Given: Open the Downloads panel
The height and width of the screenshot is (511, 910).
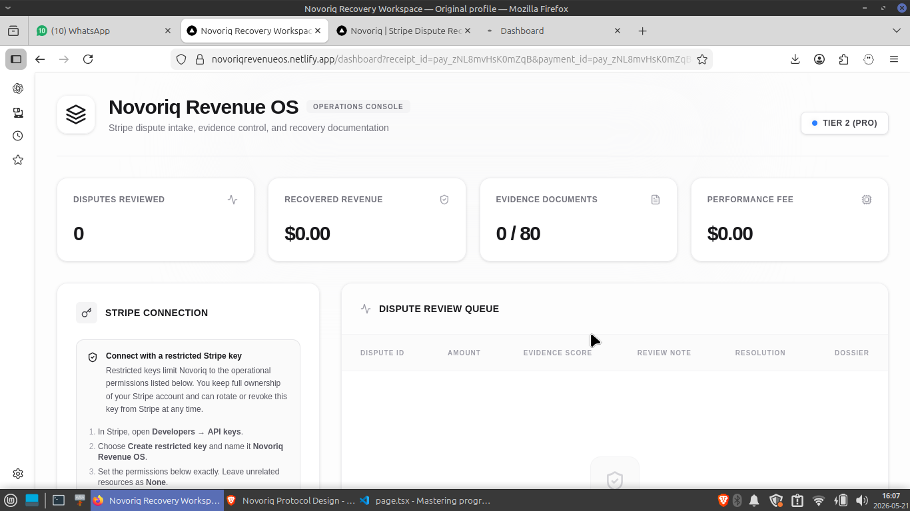Looking at the screenshot, I should tap(795, 59).
